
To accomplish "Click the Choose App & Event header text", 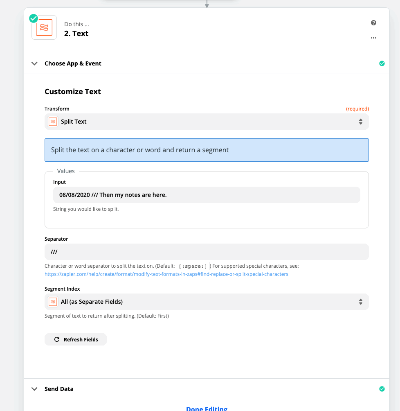I will tap(73, 63).
